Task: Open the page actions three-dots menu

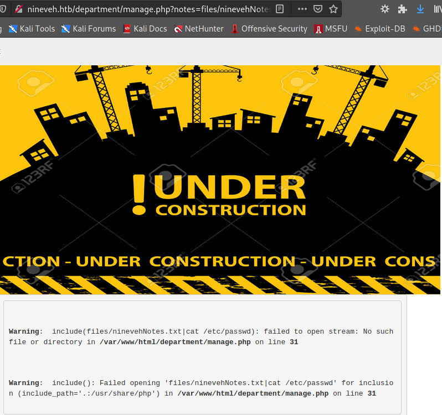Action: click(x=302, y=9)
